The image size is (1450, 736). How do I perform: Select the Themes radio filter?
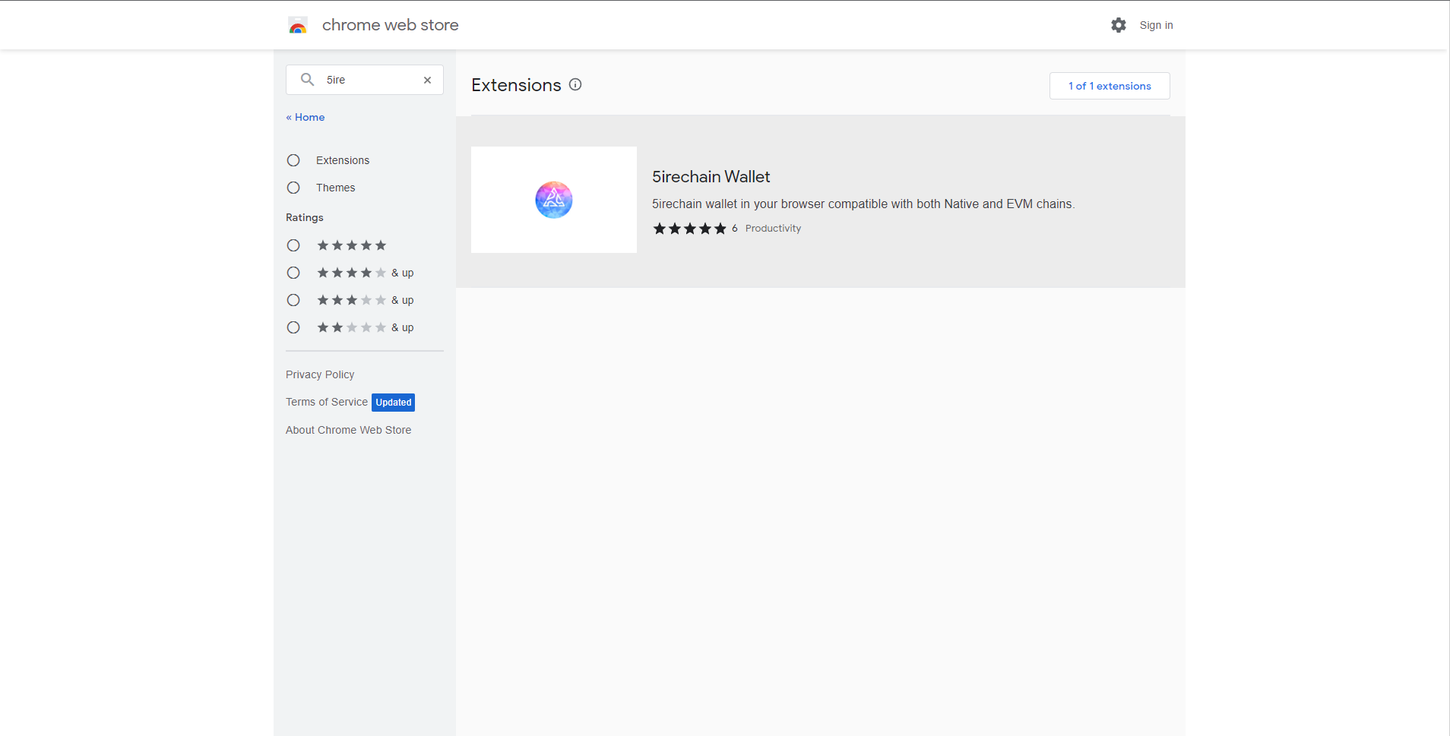pyautogui.click(x=293, y=188)
